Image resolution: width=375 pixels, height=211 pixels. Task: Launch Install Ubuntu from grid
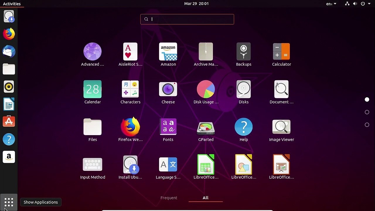coord(130,168)
